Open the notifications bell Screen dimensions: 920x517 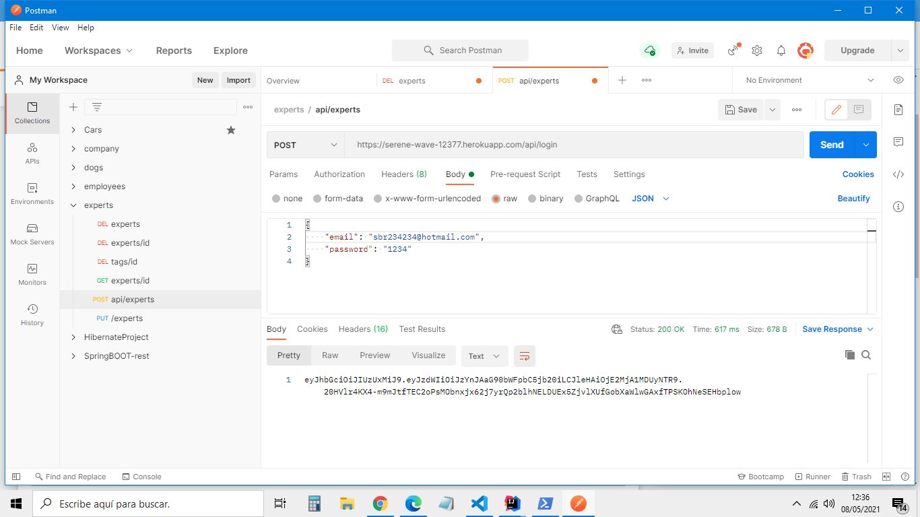pos(781,50)
